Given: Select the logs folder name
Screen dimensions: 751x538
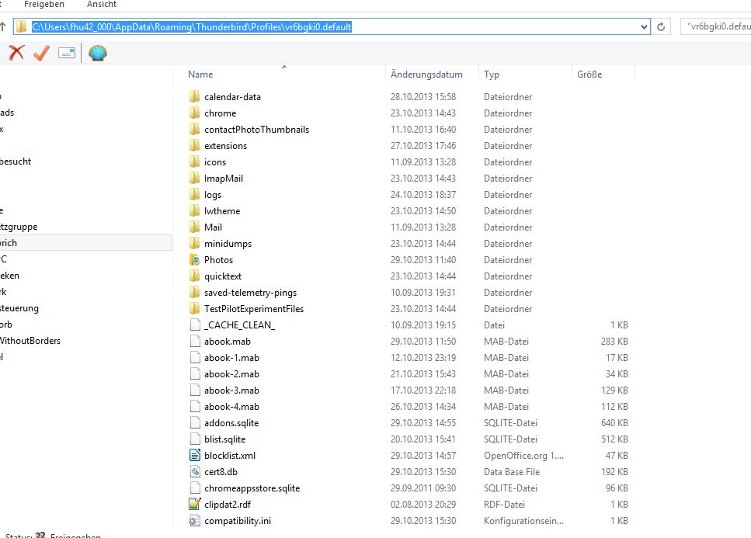Looking at the screenshot, I should tap(213, 195).
